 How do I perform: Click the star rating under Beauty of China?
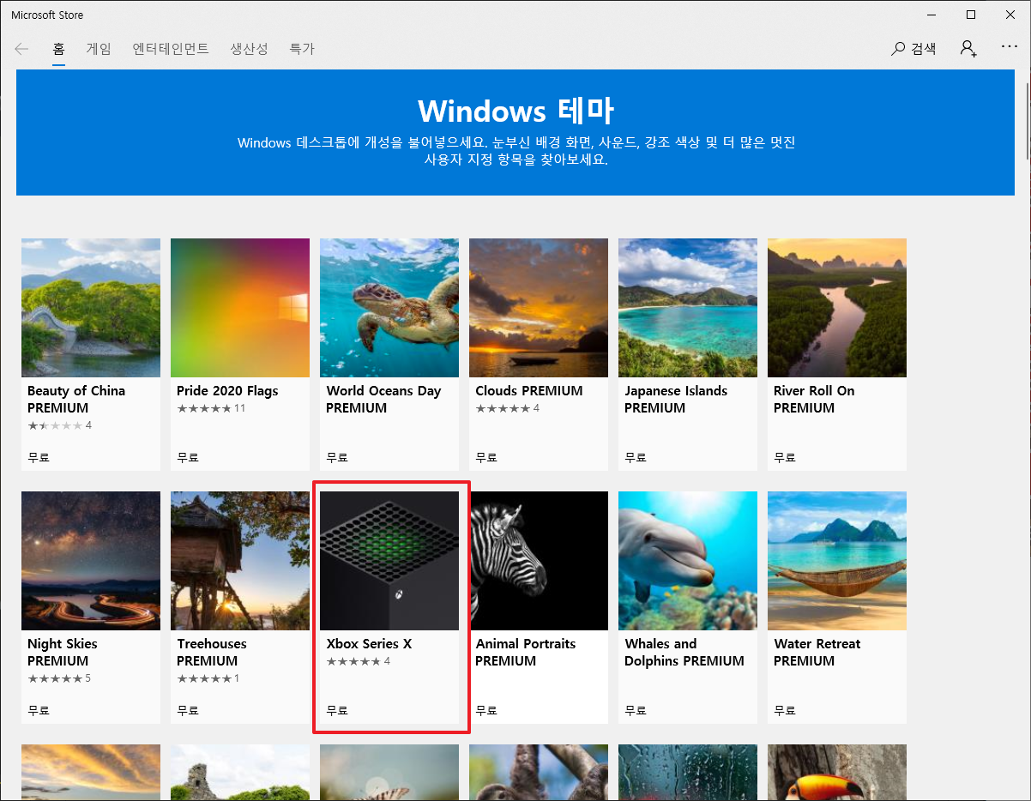click(56, 425)
